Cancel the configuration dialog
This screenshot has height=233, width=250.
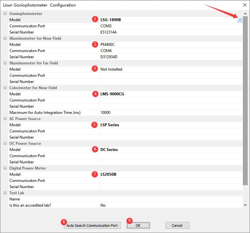coord(177,226)
